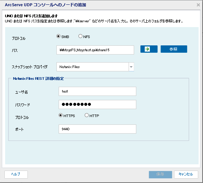
Task: Click the port field showing 9440
Action: pos(97,129)
